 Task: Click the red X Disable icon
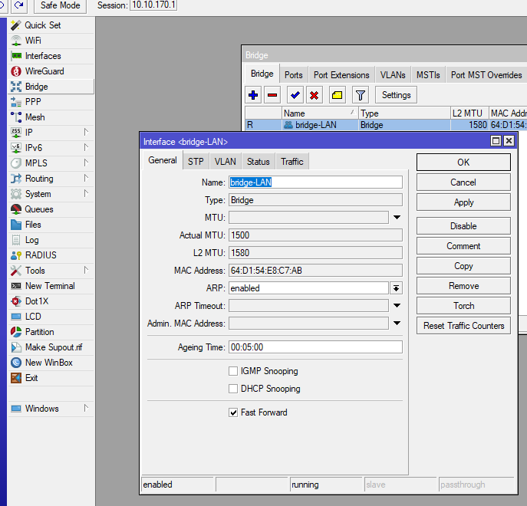pyautogui.click(x=314, y=95)
